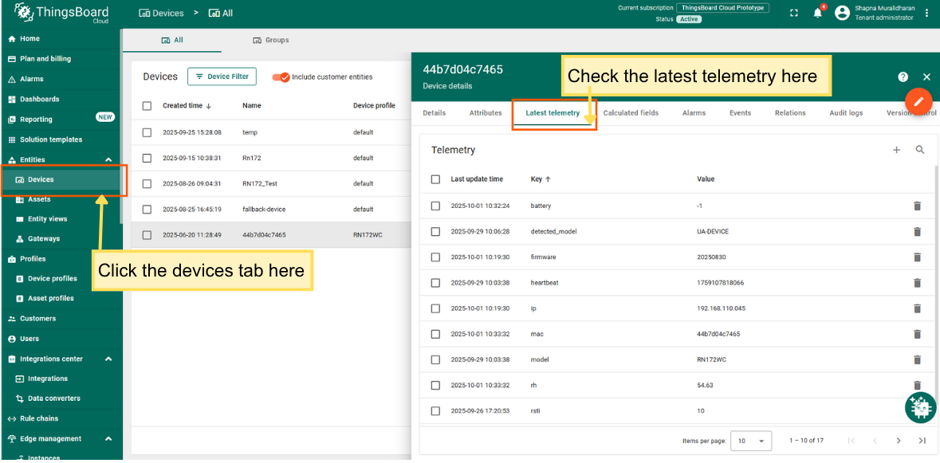
Task: Click the add telemetry plus icon
Action: coord(896,150)
